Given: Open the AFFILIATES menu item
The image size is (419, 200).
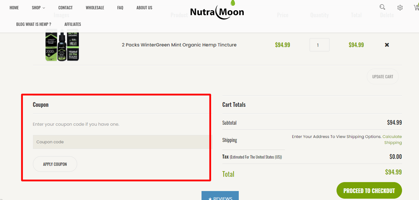Looking at the screenshot, I should 73,24.
